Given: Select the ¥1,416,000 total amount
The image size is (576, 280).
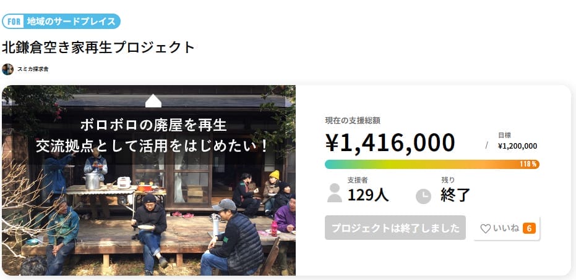Looking at the screenshot, I should tap(390, 143).
